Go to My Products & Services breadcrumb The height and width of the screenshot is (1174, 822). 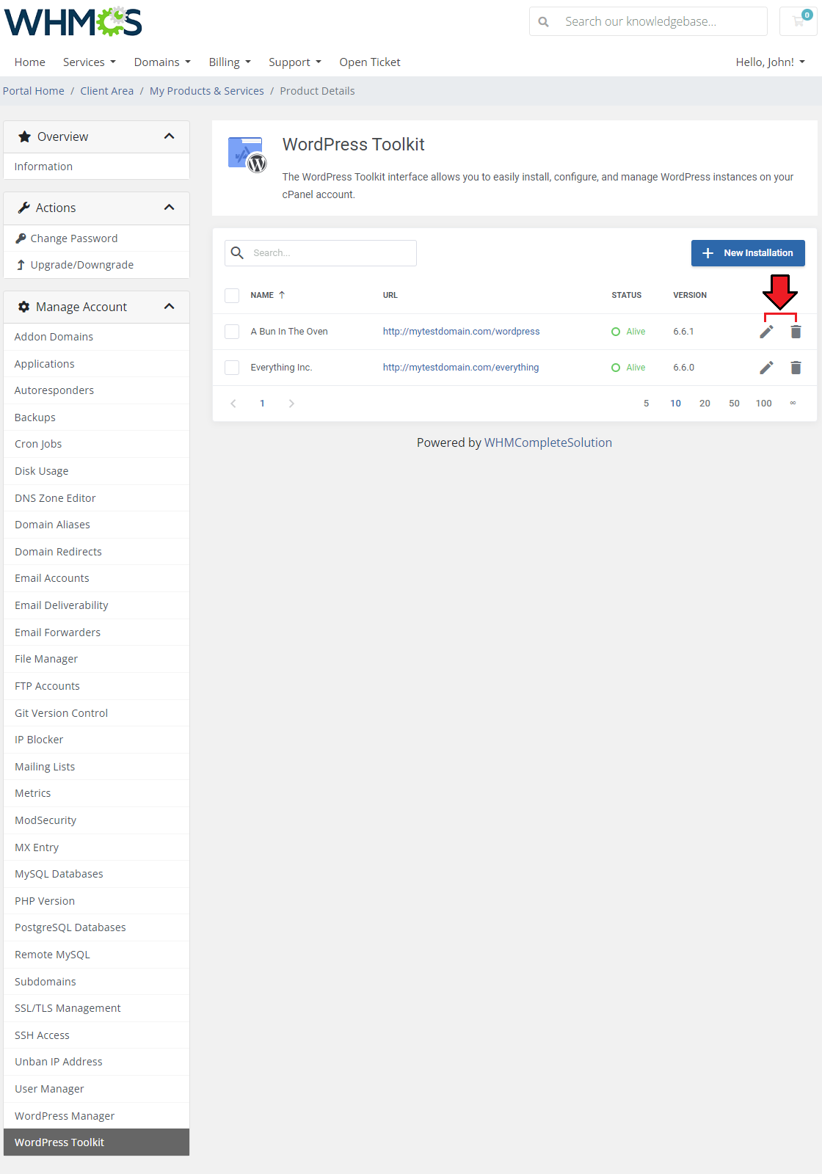(x=207, y=91)
